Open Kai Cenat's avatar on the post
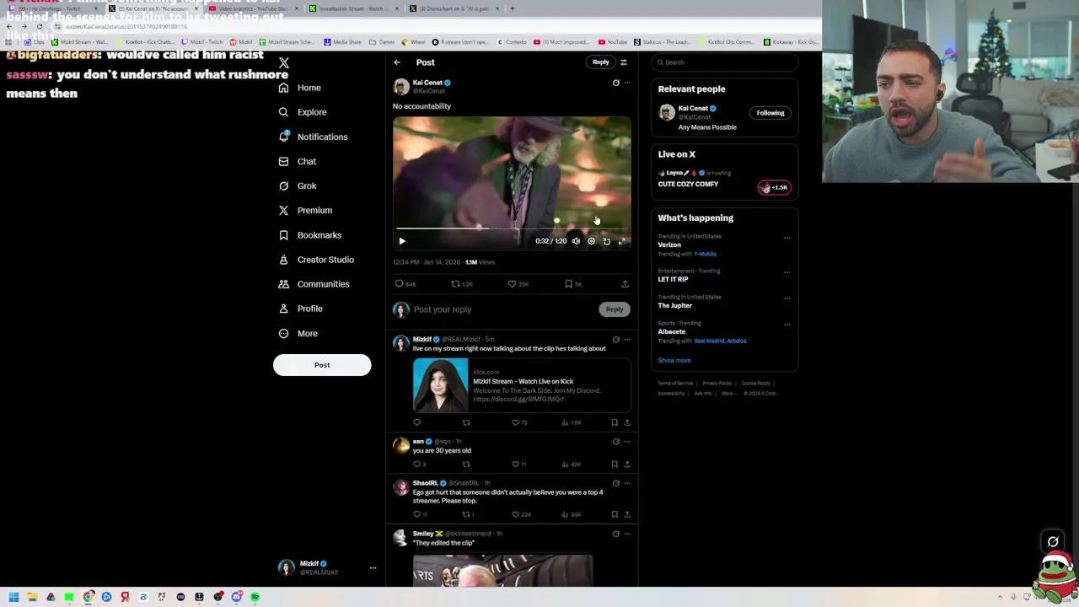 (x=401, y=86)
